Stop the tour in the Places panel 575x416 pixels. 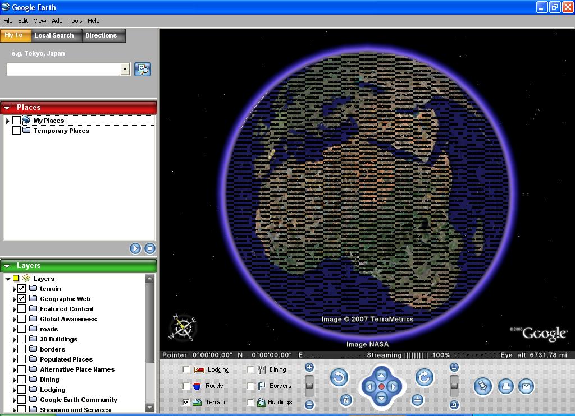pos(149,248)
